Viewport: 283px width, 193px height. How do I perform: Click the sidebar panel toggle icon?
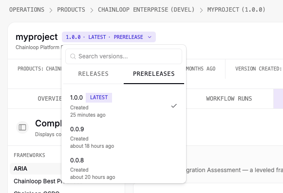point(22,127)
